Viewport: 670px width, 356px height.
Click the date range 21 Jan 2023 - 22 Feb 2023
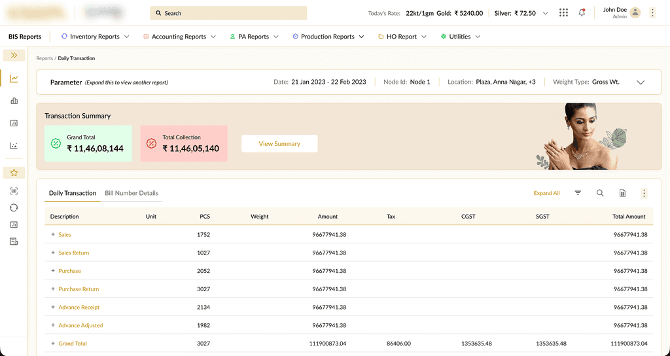(328, 82)
